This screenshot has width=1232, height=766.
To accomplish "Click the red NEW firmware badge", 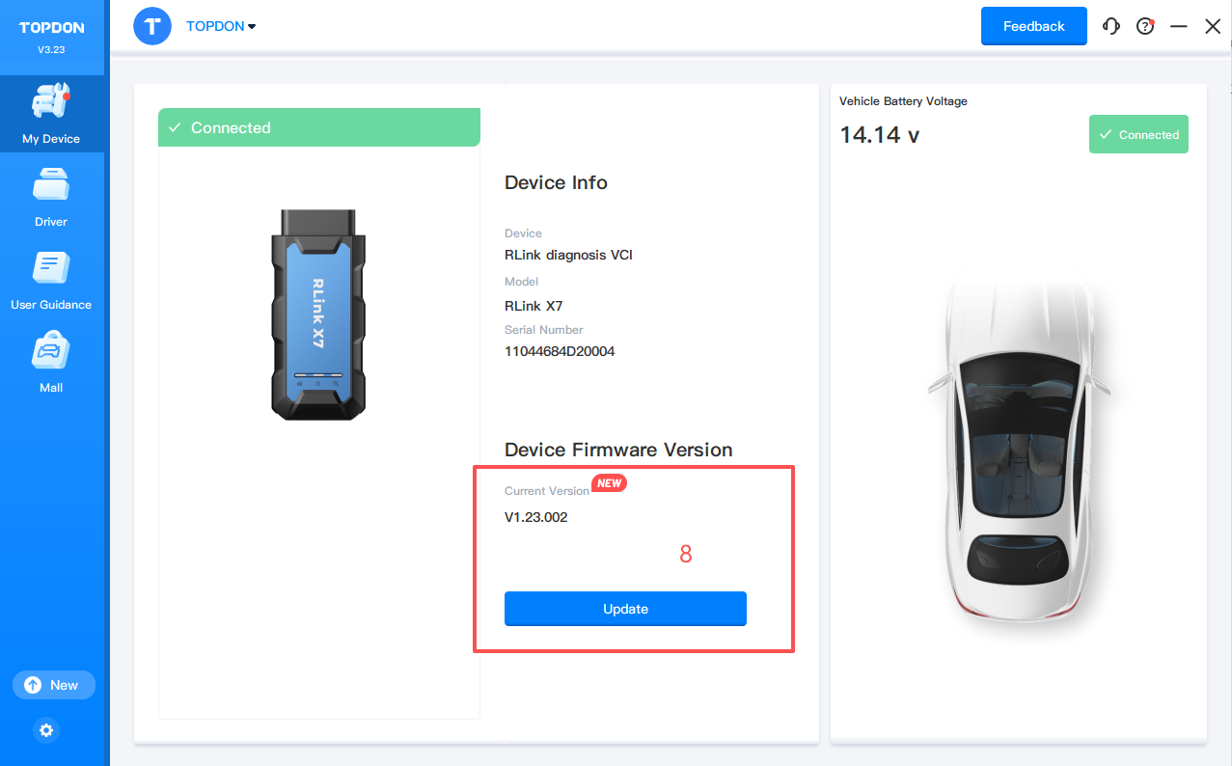I will pyautogui.click(x=609, y=482).
